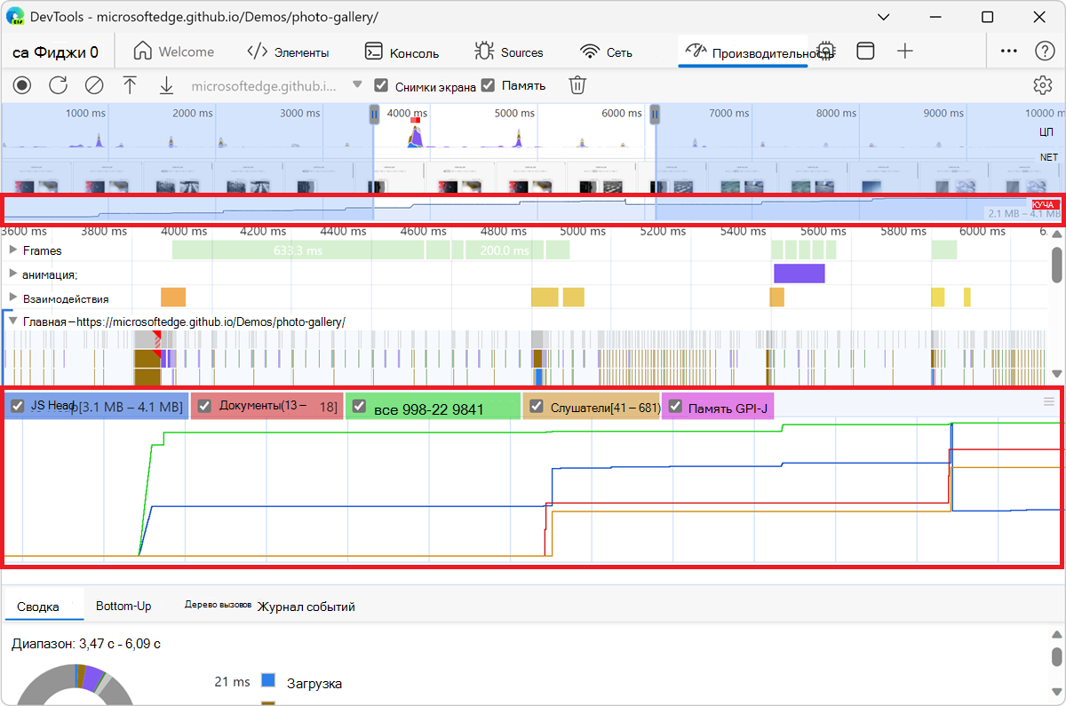Uncheck the Слушатели counter checkbox
Screen dimensions: 1066x706
(x=536, y=406)
